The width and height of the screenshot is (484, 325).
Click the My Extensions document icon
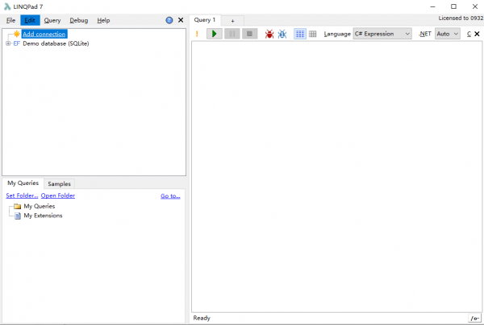tap(18, 216)
